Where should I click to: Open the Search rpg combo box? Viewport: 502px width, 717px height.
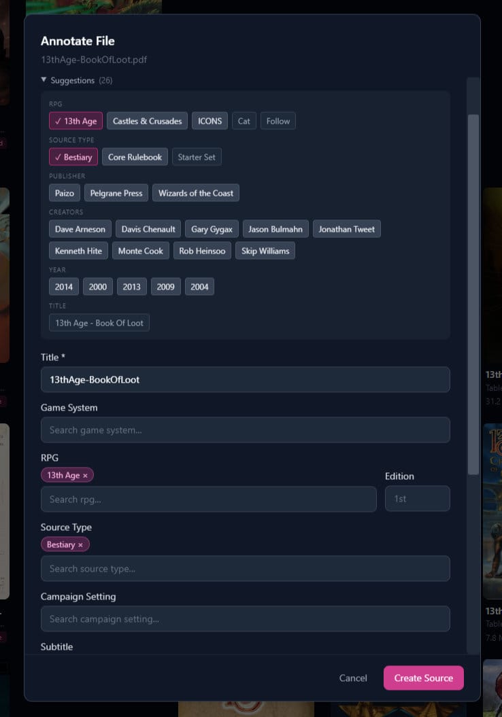[208, 499]
